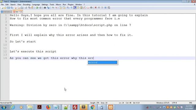Click the 'Windows (CR LF)' status field
Viewport: 196px width, 110px height.
[x=163, y=103]
